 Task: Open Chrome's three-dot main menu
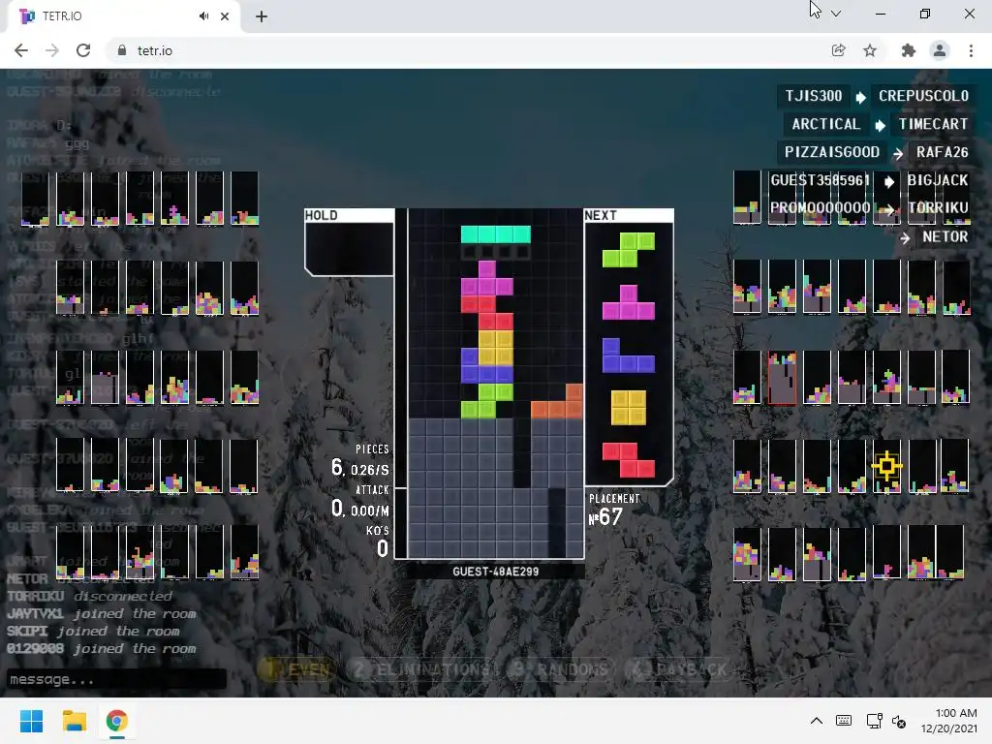pyautogui.click(x=971, y=50)
